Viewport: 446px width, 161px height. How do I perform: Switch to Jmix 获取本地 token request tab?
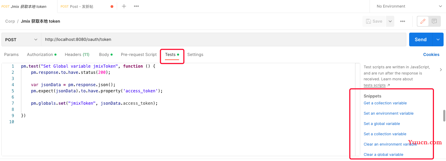pos(29,7)
